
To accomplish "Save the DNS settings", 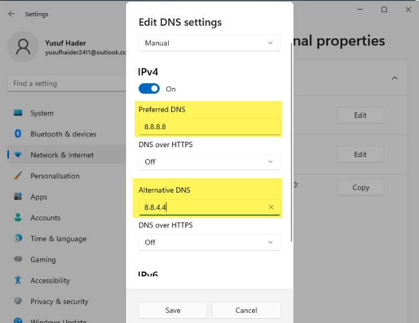I will (x=173, y=310).
